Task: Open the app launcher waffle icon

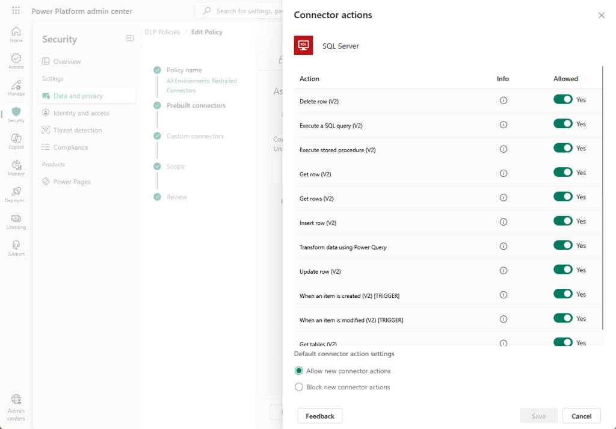Action: (16, 11)
